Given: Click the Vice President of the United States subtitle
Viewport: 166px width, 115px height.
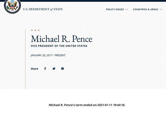Looking at the screenshot, I should (x=59, y=46).
